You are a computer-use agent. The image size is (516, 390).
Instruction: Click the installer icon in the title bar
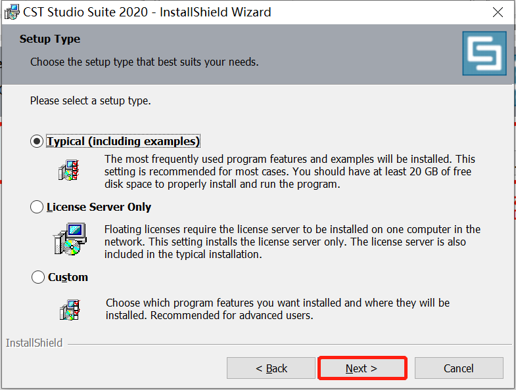[x=11, y=12]
